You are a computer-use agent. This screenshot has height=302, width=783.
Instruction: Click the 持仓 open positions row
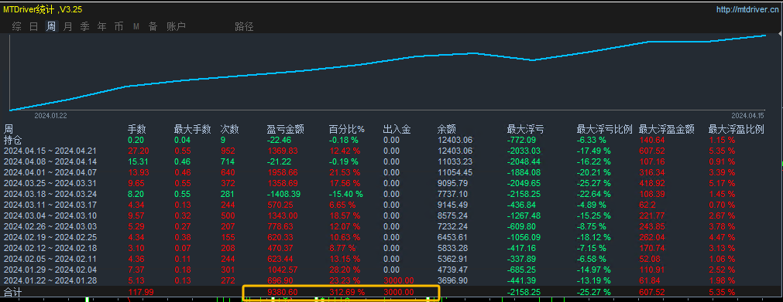coord(392,140)
